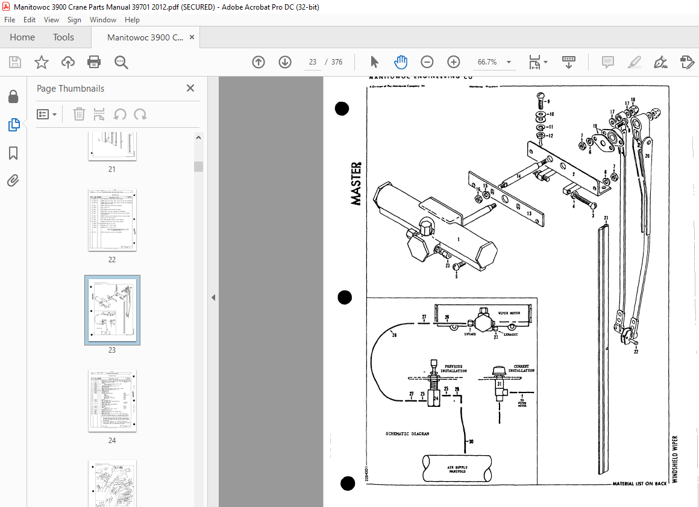Select page 23 thumbnail
The width and height of the screenshot is (699, 507).
[x=112, y=310]
